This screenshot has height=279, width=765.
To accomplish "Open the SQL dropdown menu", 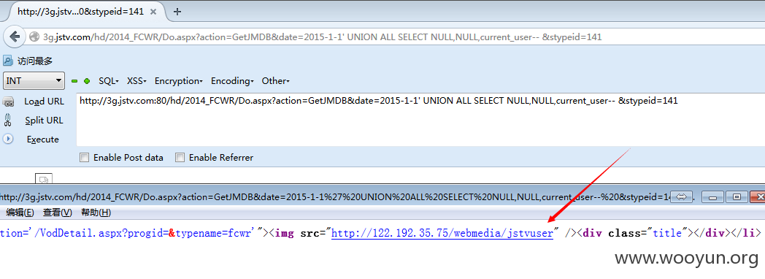I will tap(109, 81).
